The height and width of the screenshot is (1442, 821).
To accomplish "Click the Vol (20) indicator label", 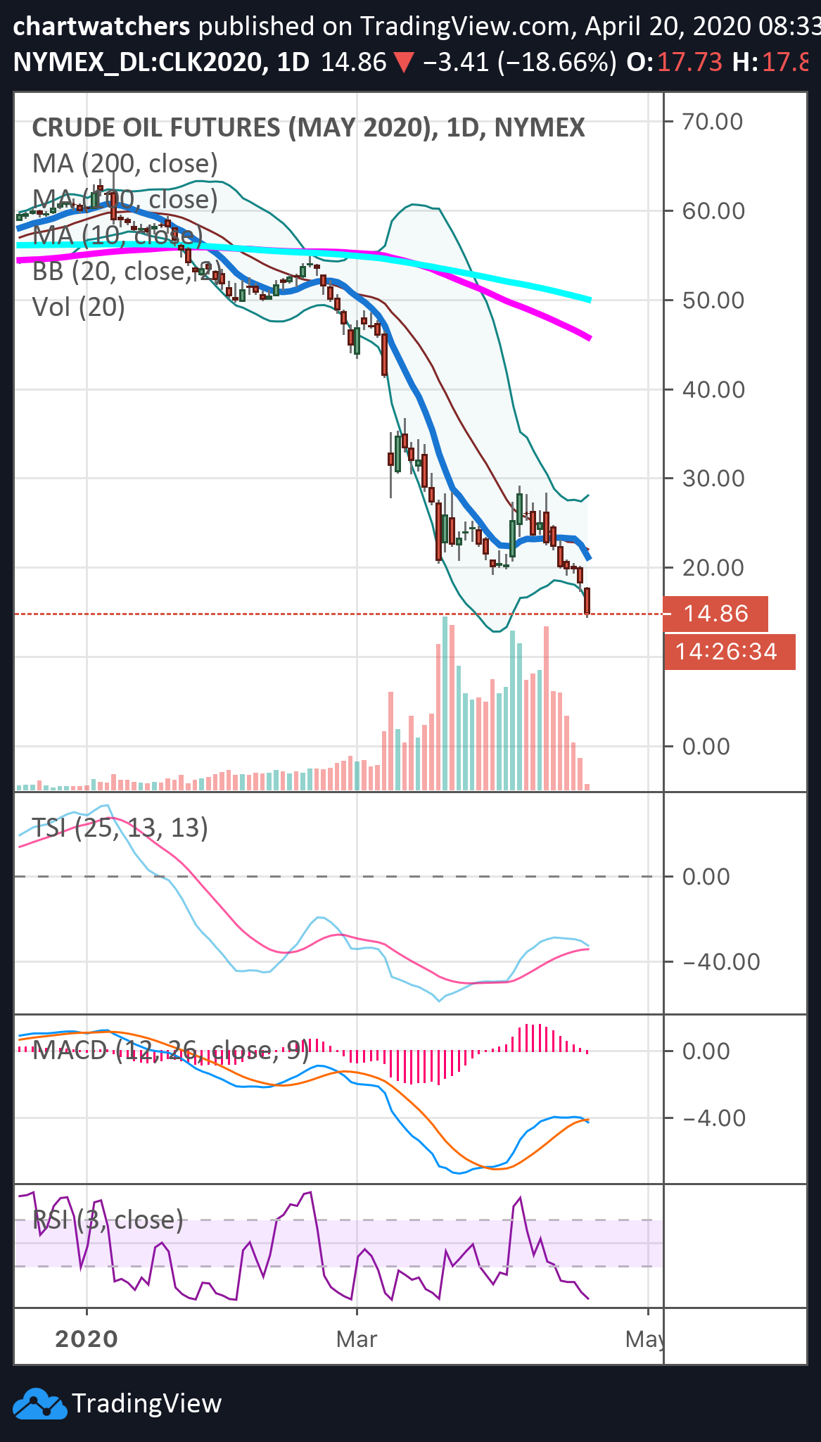I will click(79, 307).
